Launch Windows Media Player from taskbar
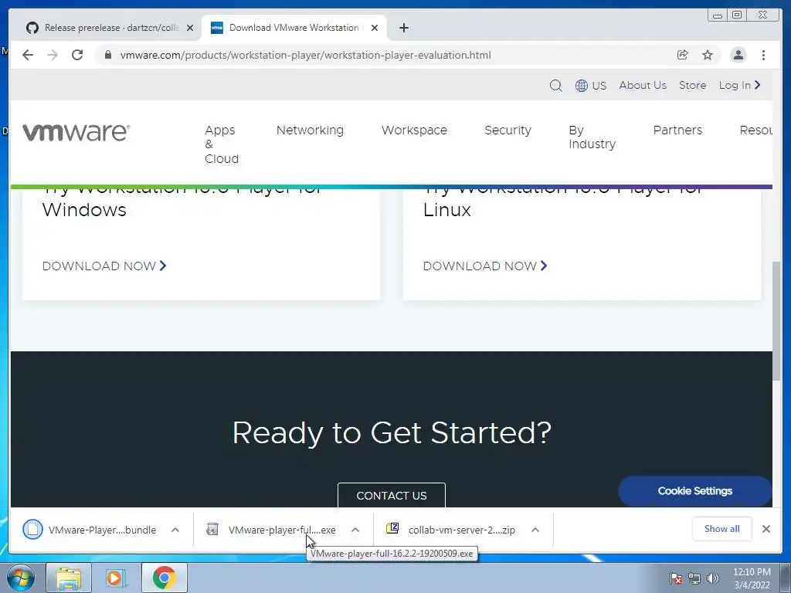 (115, 578)
